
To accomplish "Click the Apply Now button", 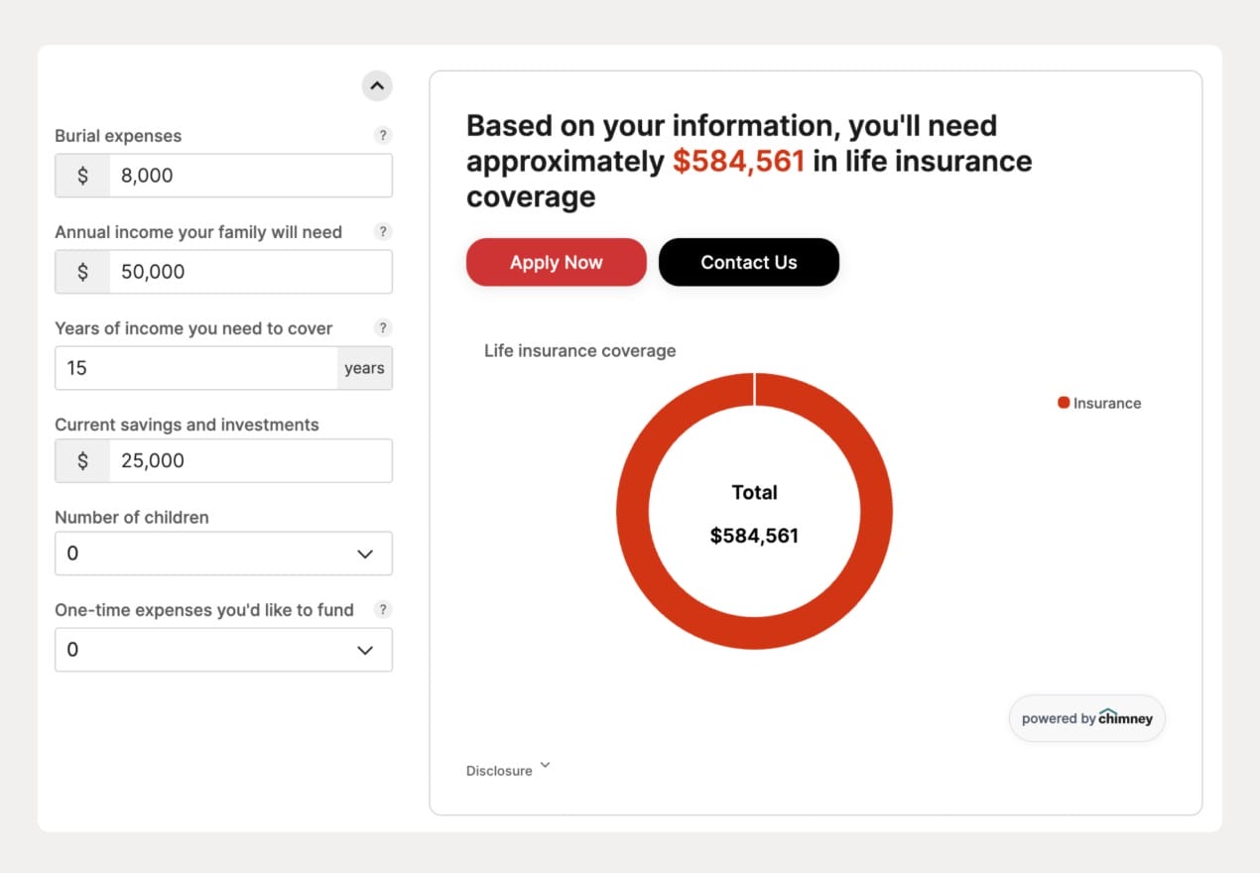I will (557, 262).
